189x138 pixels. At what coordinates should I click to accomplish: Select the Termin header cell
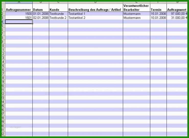pyautogui.click(x=158, y=8)
